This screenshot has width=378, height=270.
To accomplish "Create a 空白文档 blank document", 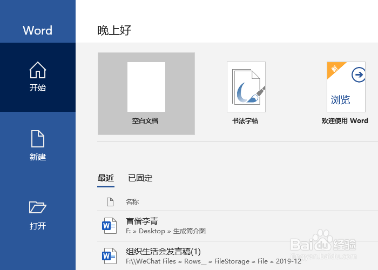I will [146, 93].
